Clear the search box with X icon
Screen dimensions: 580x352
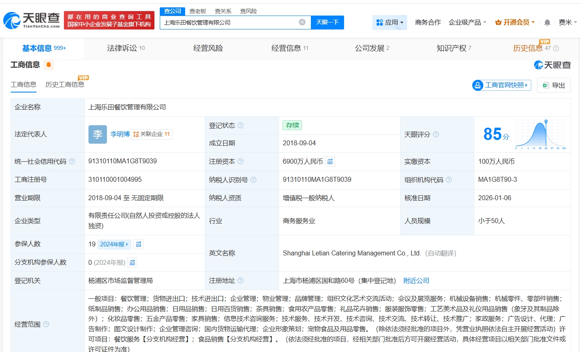(x=302, y=22)
